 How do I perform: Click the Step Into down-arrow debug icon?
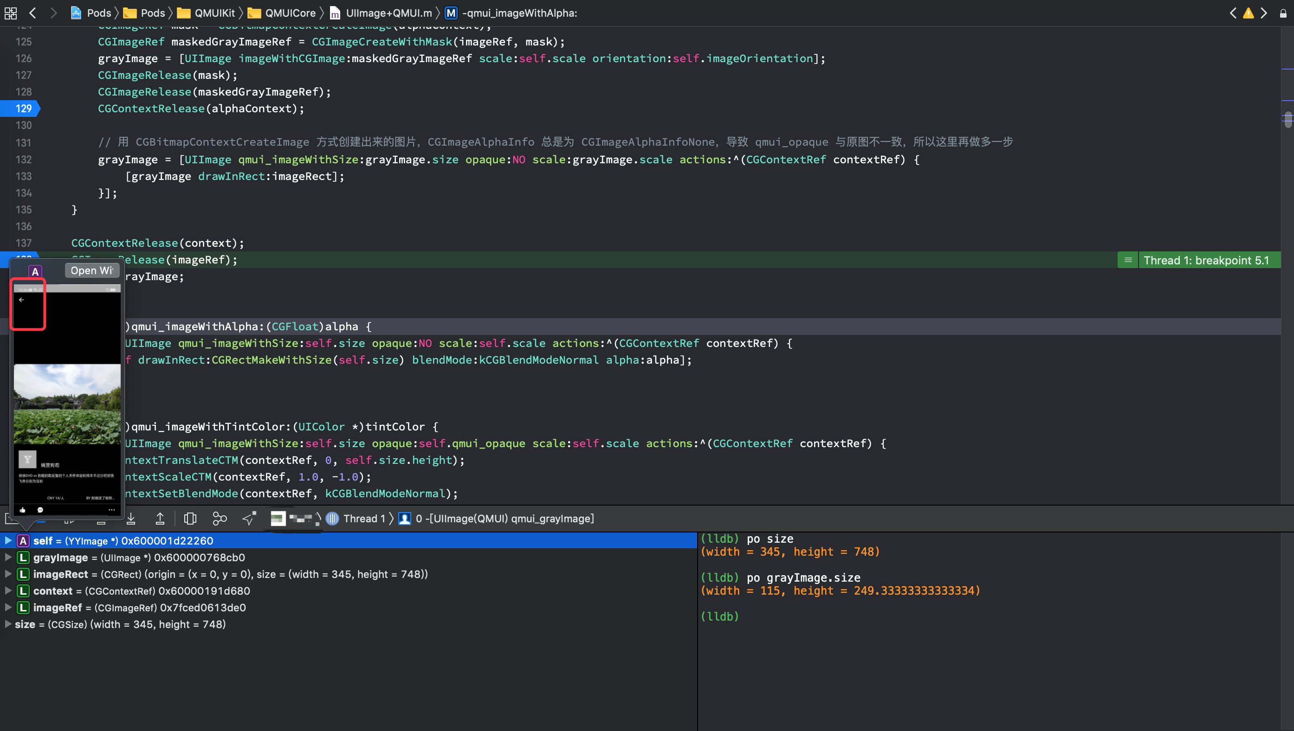tap(131, 519)
